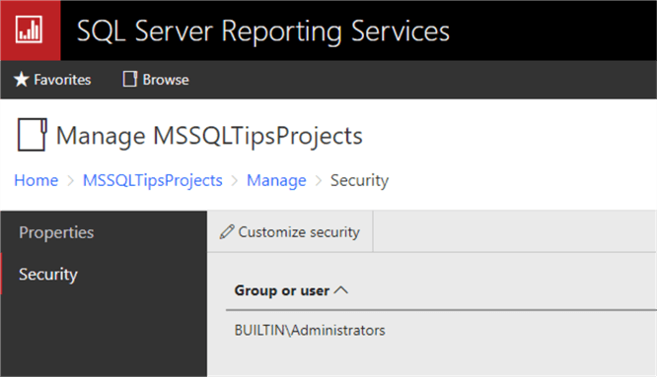Click the pencil icon for Customize security
The image size is (657, 377).
tap(227, 231)
